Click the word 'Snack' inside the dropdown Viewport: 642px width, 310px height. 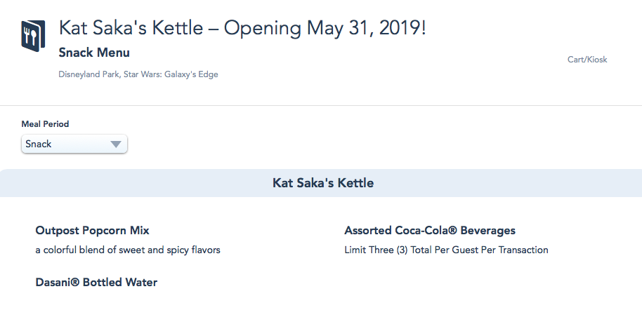[x=39, y=144]
